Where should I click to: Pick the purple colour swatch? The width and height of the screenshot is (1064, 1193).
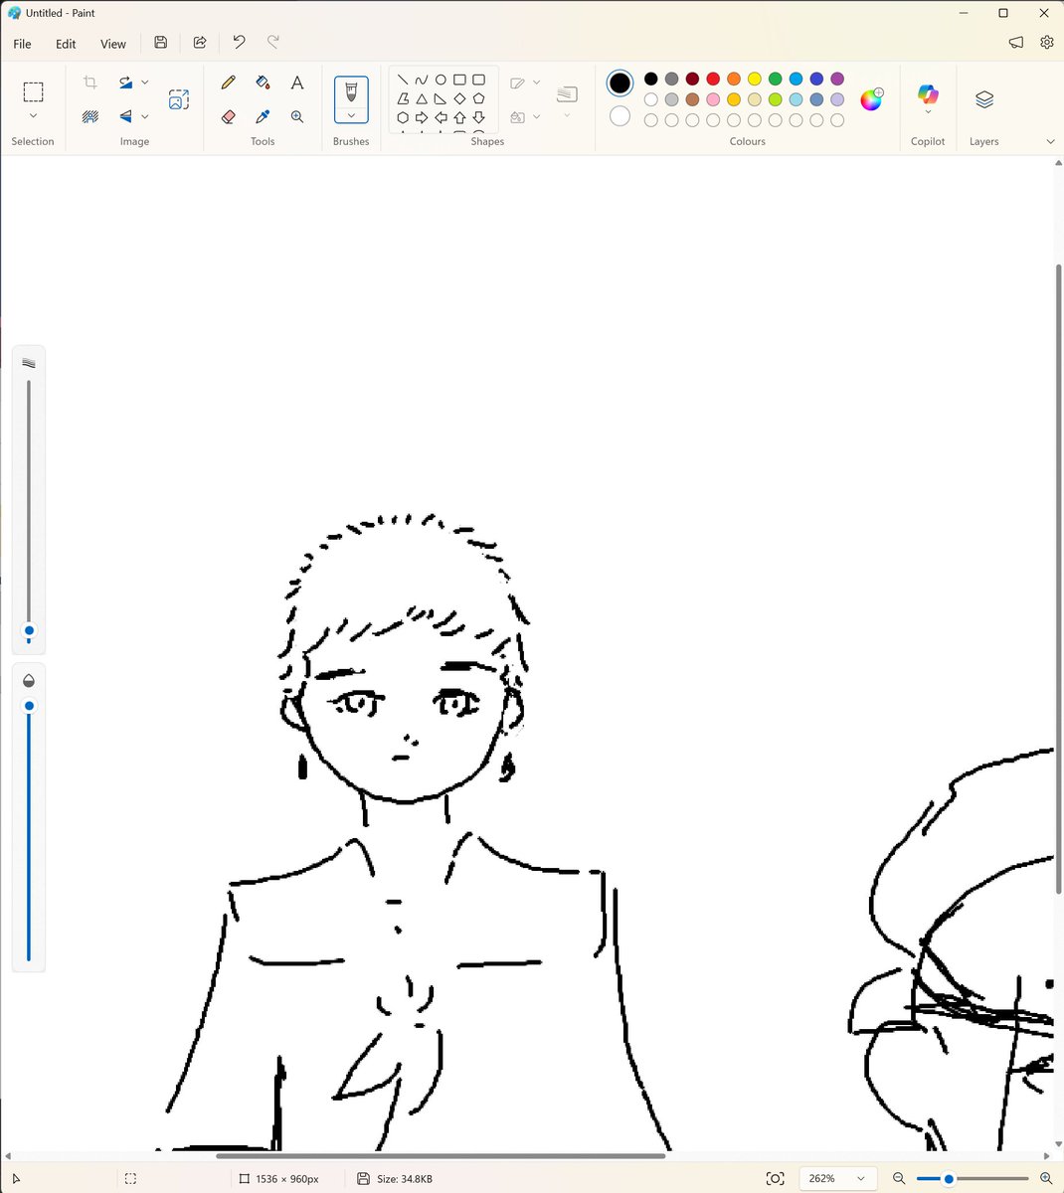[x=837, y=79]
